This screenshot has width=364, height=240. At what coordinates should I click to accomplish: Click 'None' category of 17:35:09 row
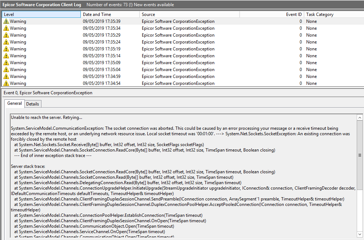[311, 63]
